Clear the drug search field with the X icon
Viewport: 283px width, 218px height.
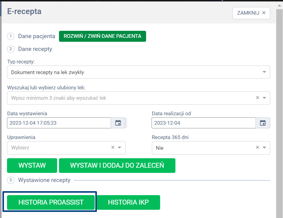tap(257, 98)
